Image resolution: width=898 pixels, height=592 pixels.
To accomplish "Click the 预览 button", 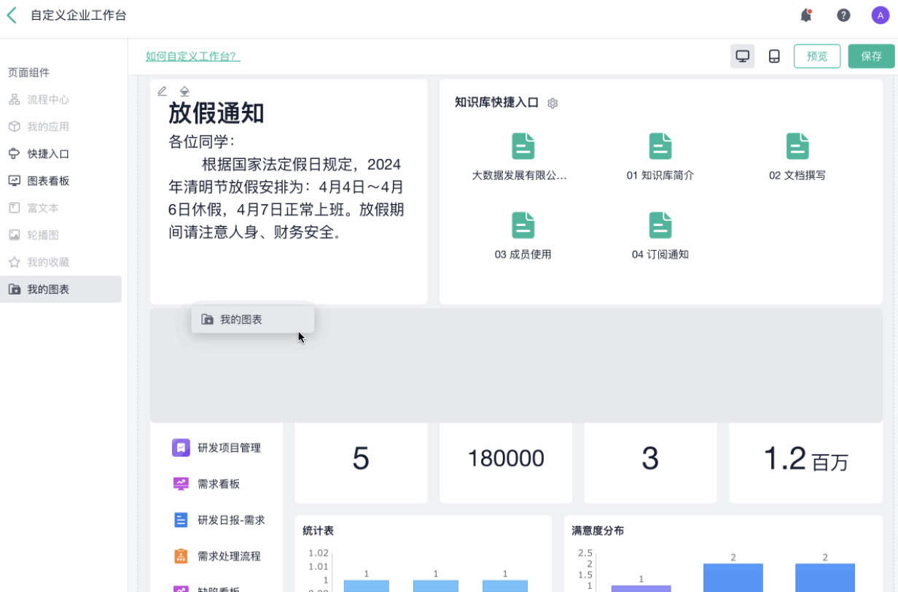I will [x=816, y=56].
